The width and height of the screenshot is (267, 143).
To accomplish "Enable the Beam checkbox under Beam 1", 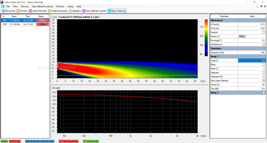I will (264, 64).
